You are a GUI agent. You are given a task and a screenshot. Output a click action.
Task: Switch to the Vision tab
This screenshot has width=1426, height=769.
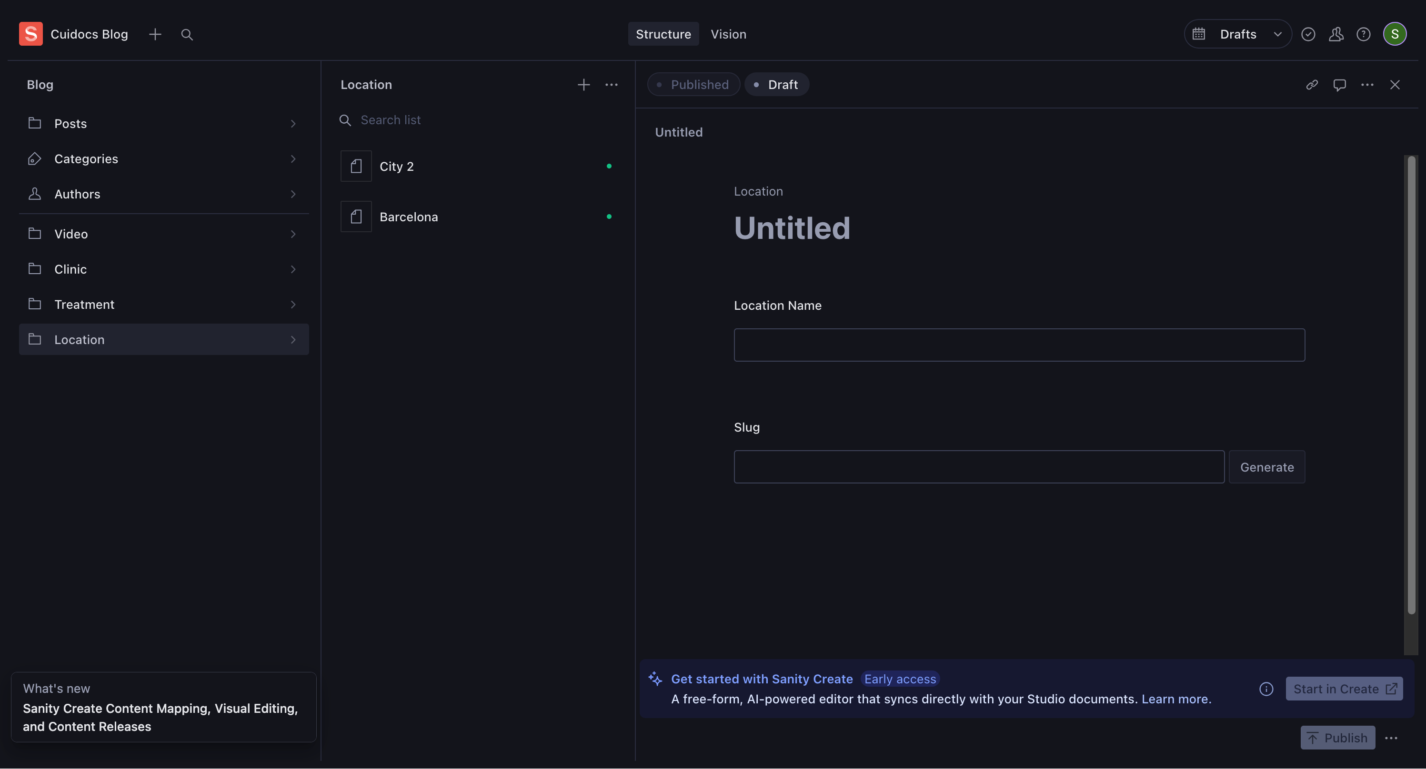point(728,34)
